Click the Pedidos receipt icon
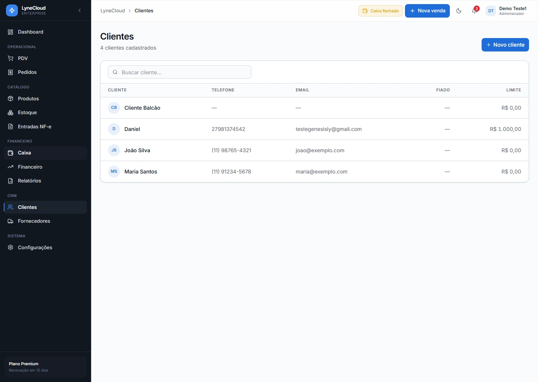 tap(10, 72)
